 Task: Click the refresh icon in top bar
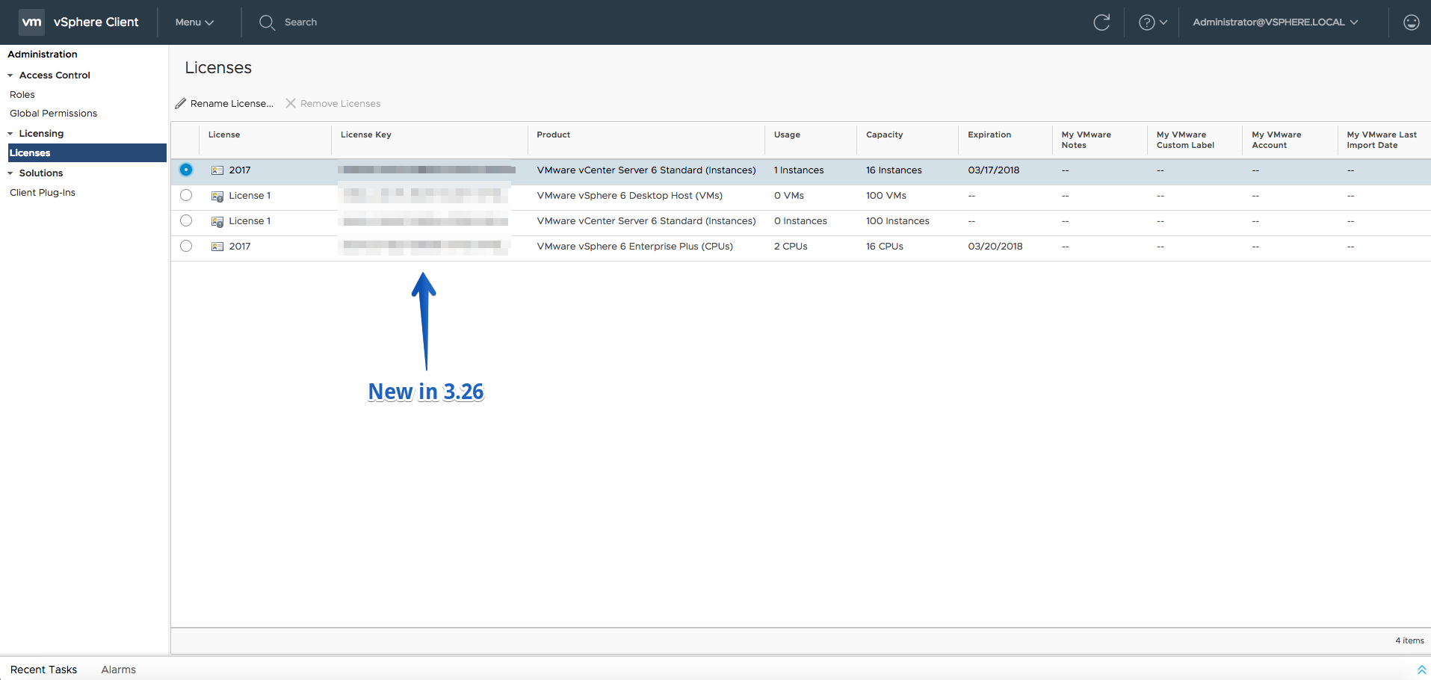click(x=1101, y=22)
